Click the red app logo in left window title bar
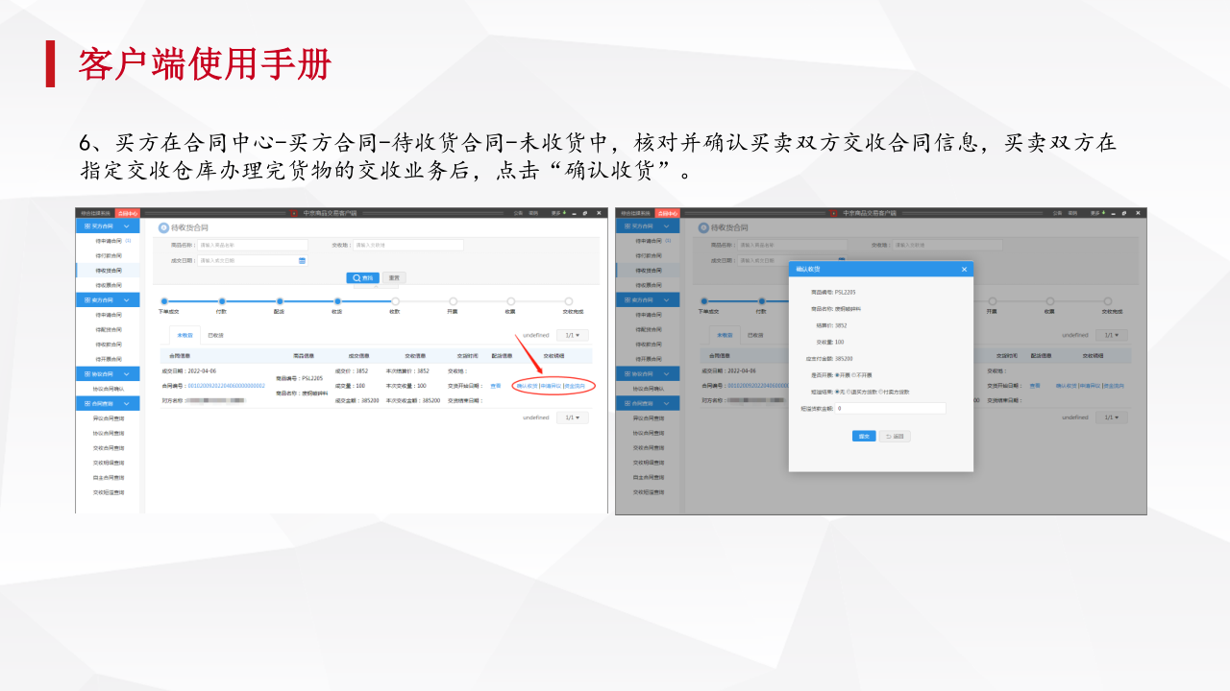1230x691 pixels. [294, 213]
